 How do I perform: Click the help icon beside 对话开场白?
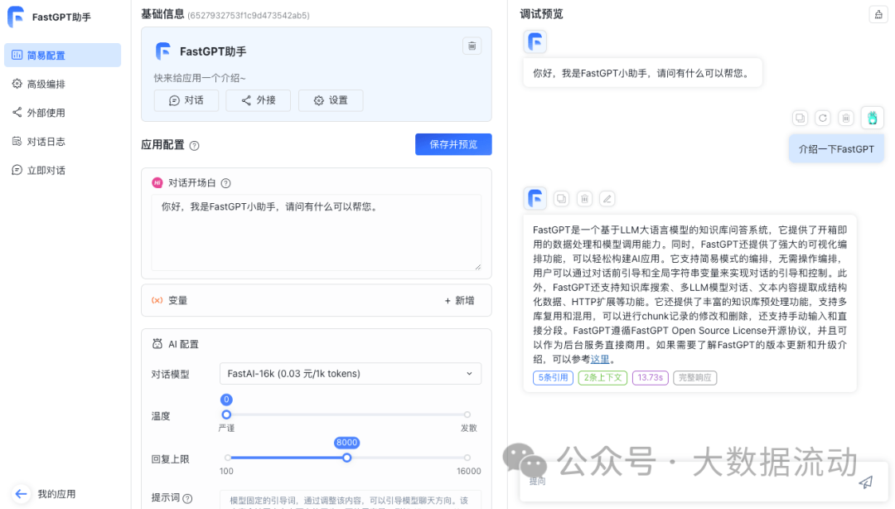(x=226, y=183)
